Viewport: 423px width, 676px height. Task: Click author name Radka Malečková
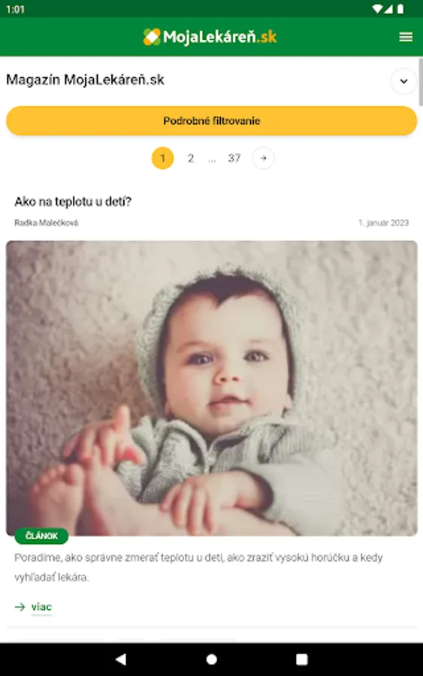point(46,223)
